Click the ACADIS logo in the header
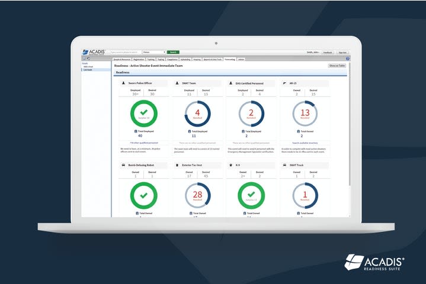The image size is (426, 284). [x=94, y=52]
